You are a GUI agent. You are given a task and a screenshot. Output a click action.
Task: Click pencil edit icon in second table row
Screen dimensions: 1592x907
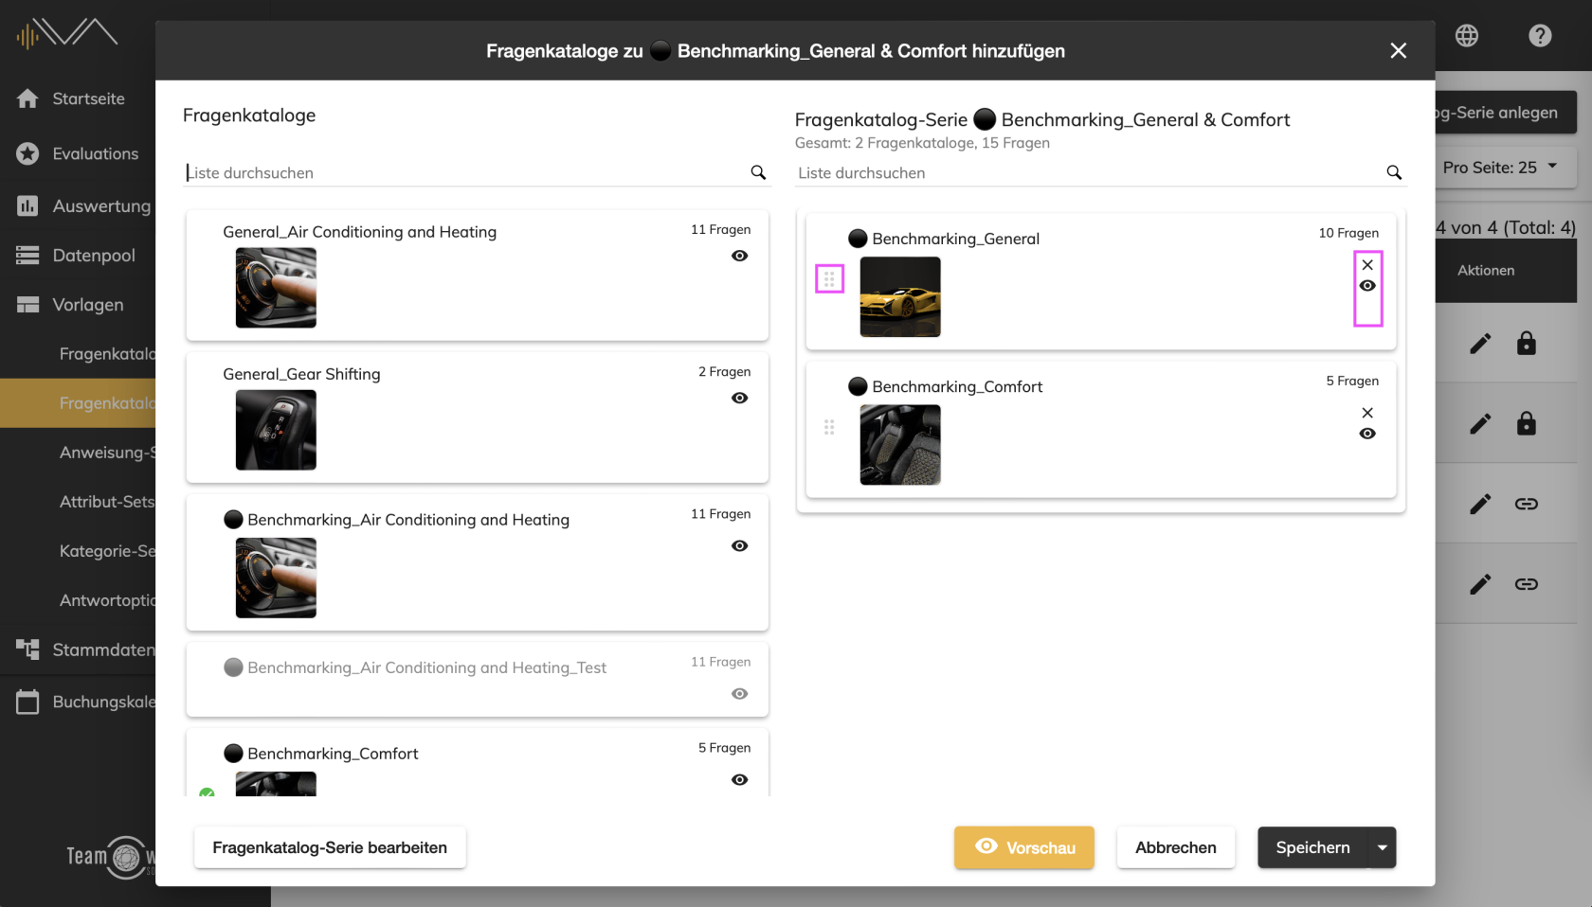(1480, 424)
